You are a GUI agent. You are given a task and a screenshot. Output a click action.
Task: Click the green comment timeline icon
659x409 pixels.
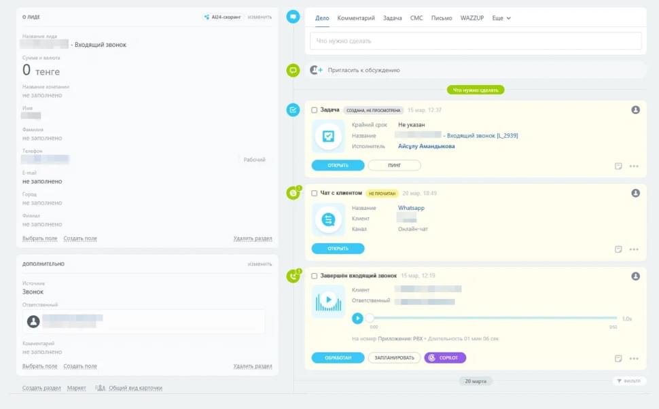[x=293, y=70]
